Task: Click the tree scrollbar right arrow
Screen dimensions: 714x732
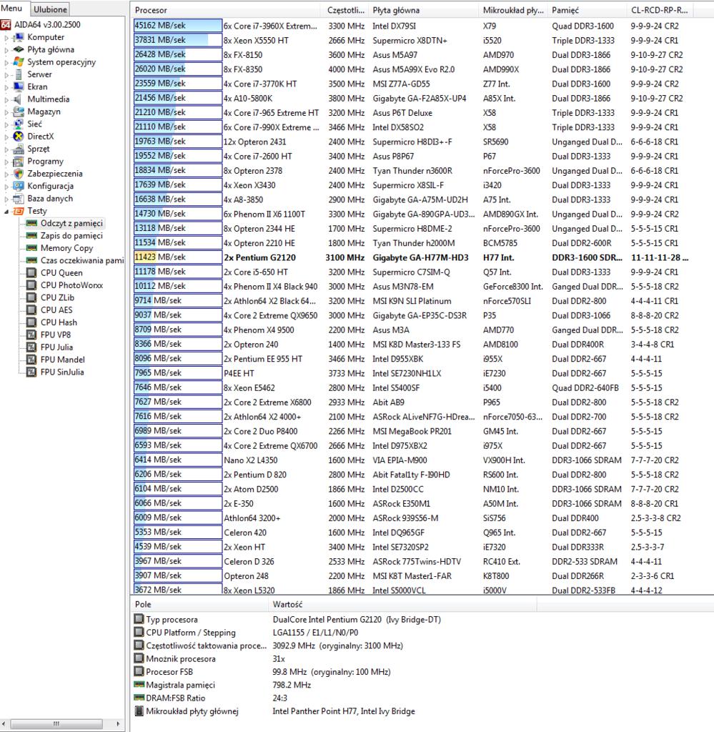Action: (x=118, y=723)
